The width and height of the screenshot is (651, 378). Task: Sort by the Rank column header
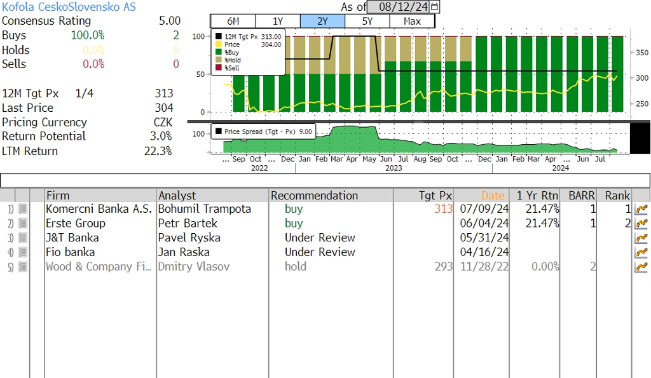coord(615,195)
